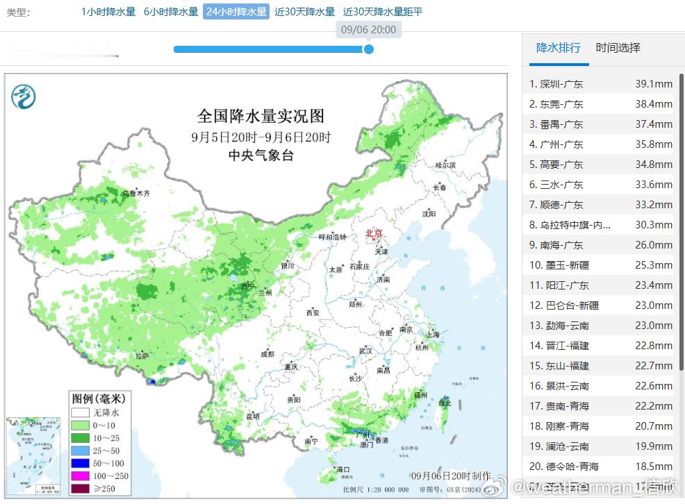This screenshot has height=504, width=685.
Task: Click the 北京 marker on map
Action: [x=374, y=235]
